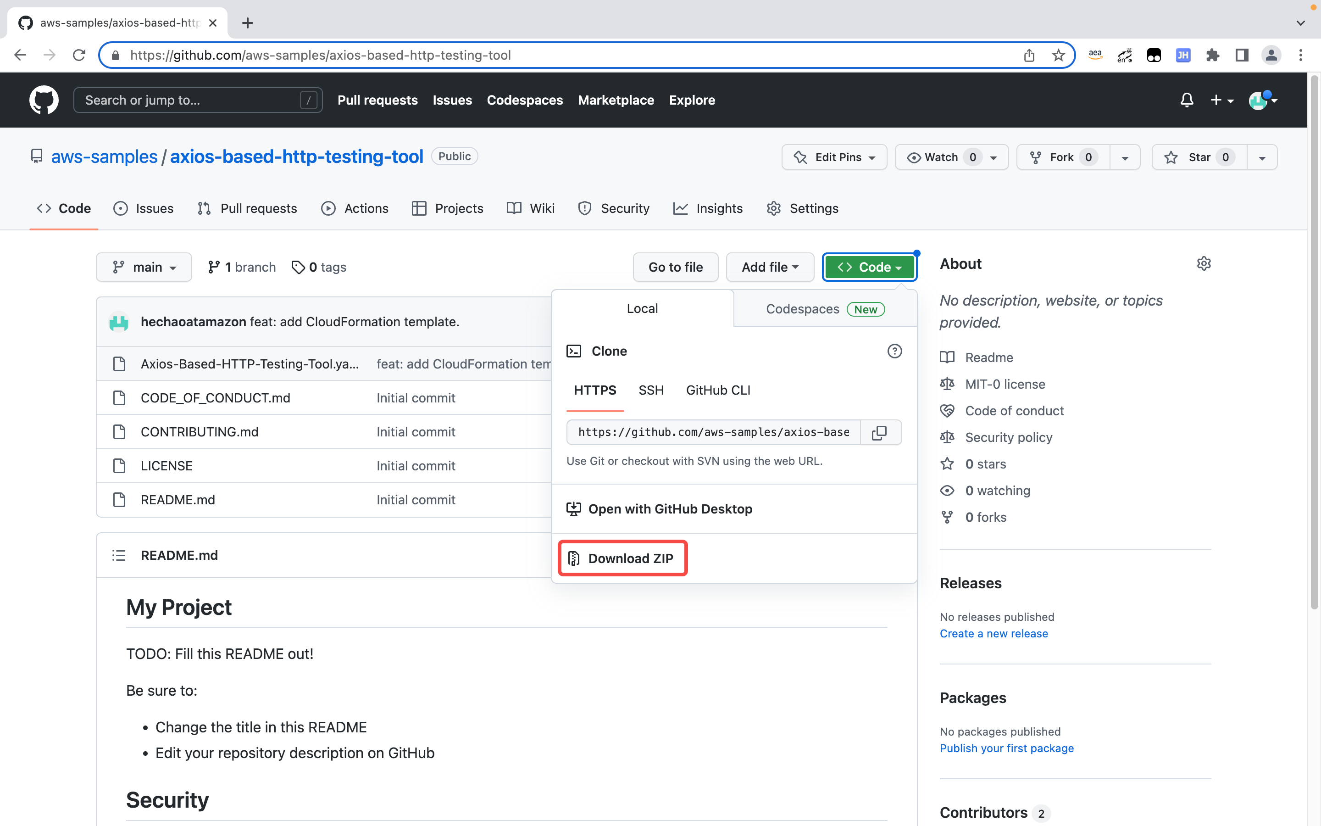1321x826 pixels.
Task: Bookmark this page with the star icon
Action: pos(1059,55)
